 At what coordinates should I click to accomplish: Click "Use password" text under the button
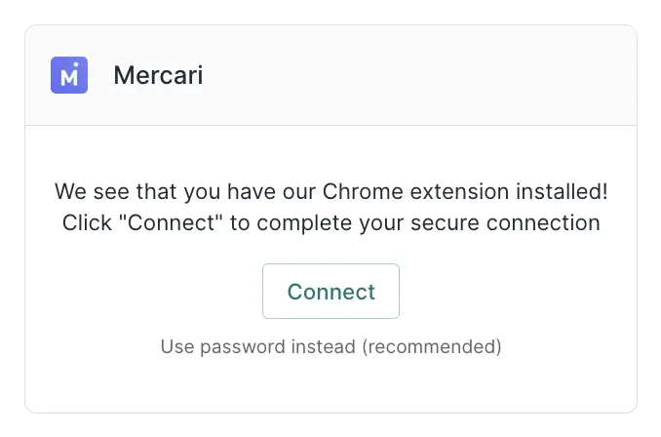coord(222,346)
